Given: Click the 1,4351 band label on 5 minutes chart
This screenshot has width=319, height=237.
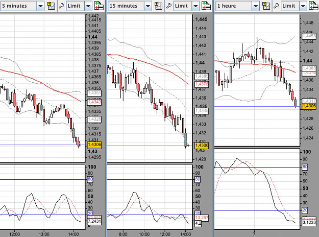Looking at the screenshot, I should pos(94,93).
